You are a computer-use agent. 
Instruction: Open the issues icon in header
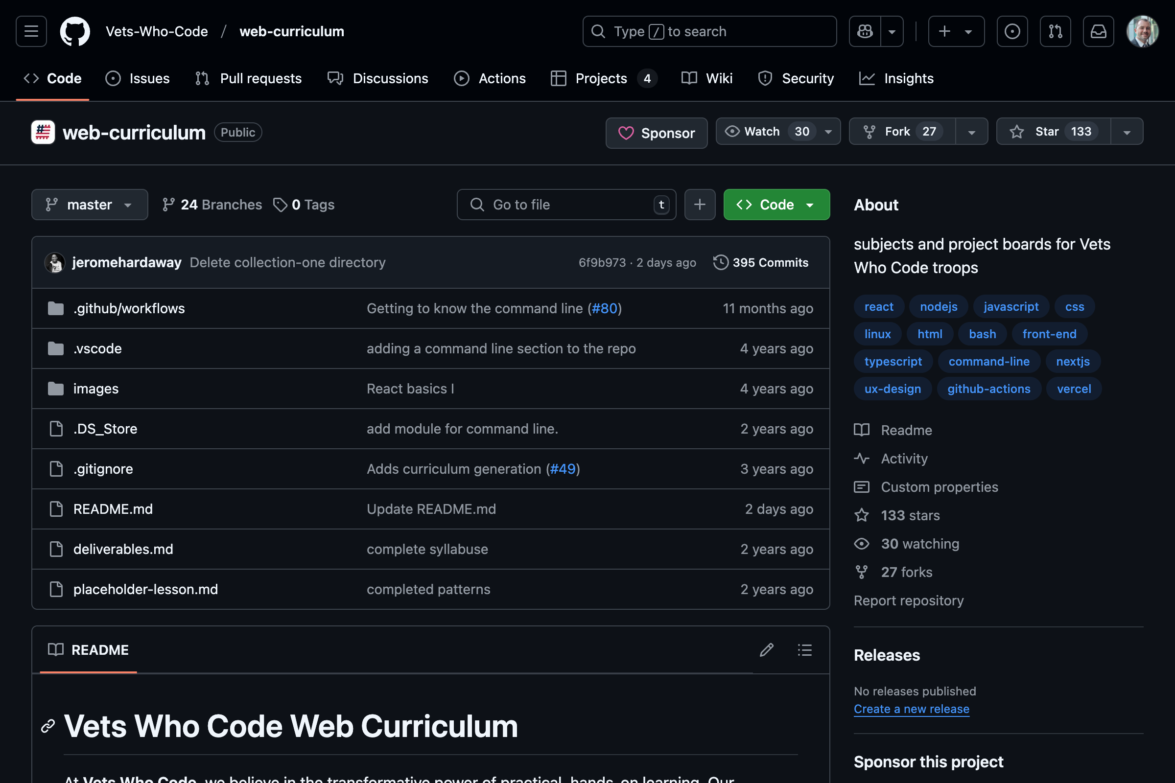[1012, 31]
